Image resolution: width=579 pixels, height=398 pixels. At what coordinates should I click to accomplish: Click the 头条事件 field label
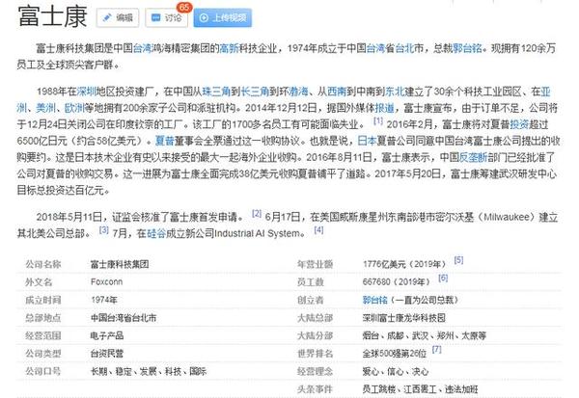316,389
